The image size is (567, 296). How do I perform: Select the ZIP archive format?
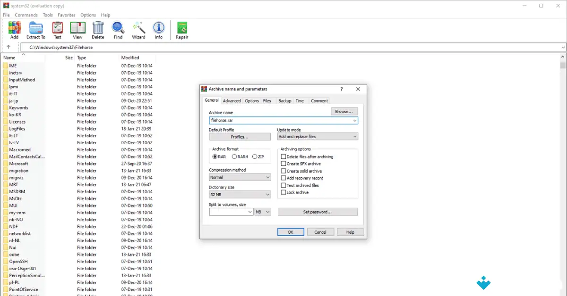click(x=255, y=156)
